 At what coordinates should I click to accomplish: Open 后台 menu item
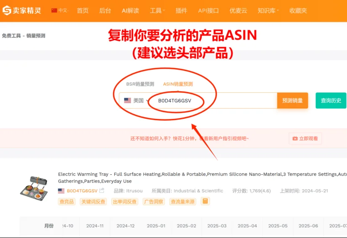click(x=105, y=10)
